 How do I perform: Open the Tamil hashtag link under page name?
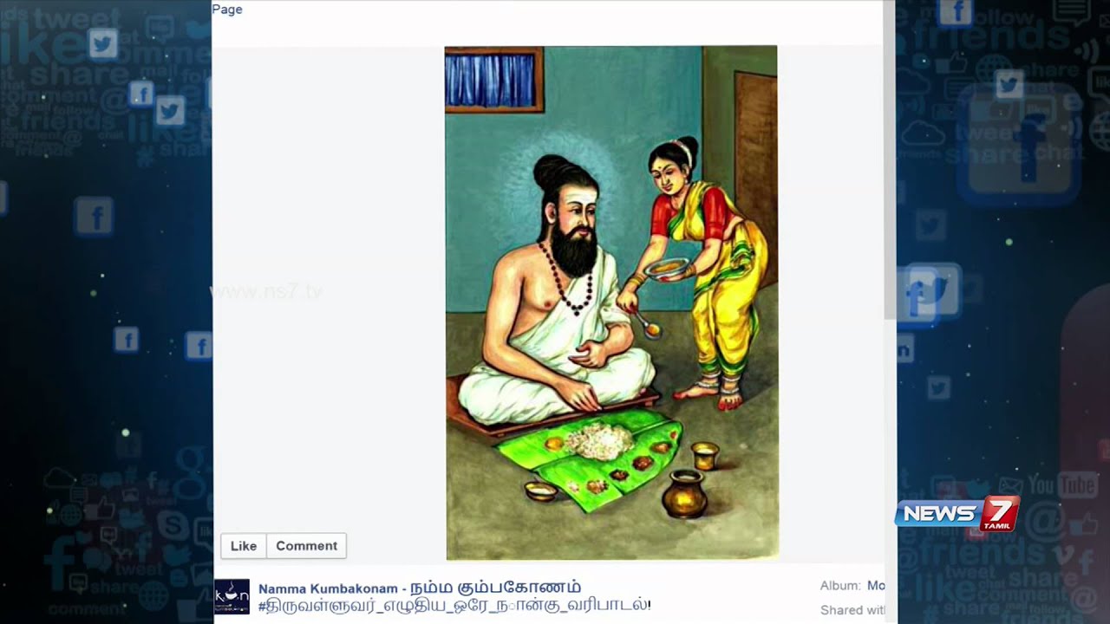[x=454, y=605]
